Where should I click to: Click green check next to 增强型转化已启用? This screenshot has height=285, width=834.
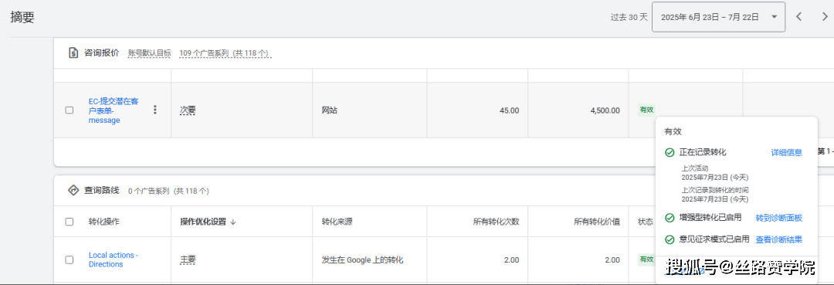tap(670, 218)
